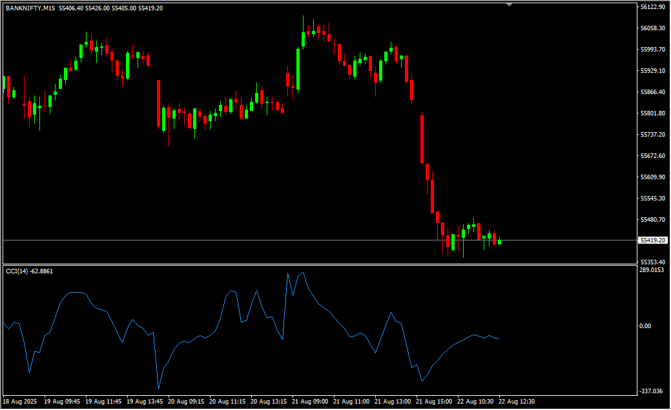Click the 22 Aug 12:30 time label
The height and width of the screenshot is (410, 671).
pyautogui.click(x=518, y=402)
